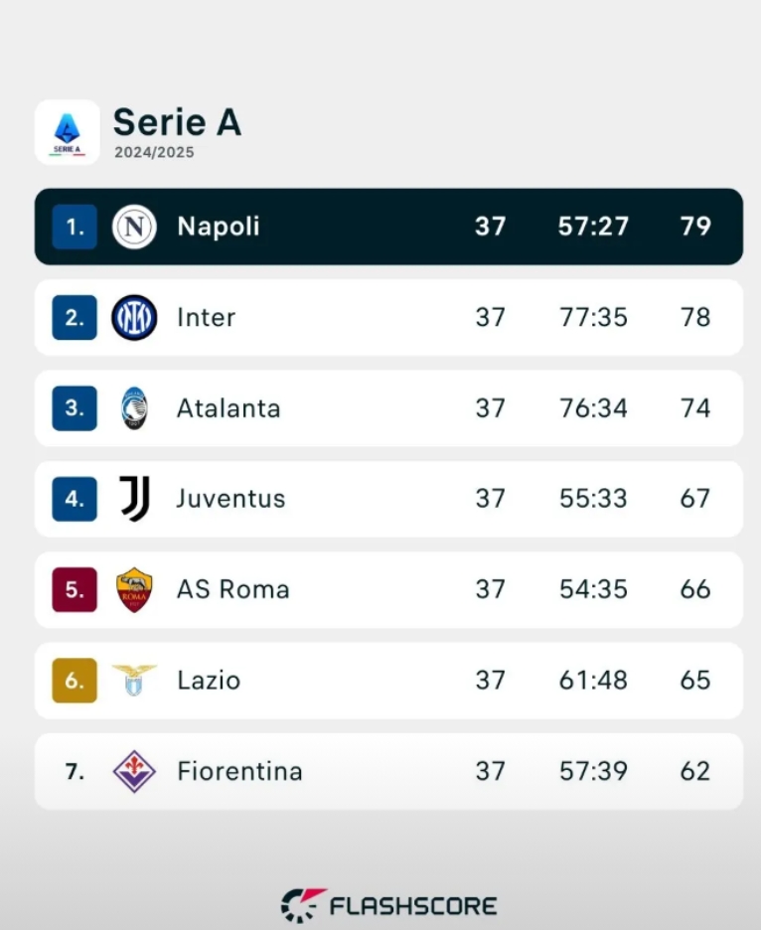This screenshot has width=761, height=930.
Task: Click the gold rank 6 badge
Action: (x=75, y=681)
